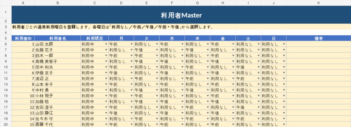Open 火 dropdown for 加藤 稔

[x=157, y=102]
